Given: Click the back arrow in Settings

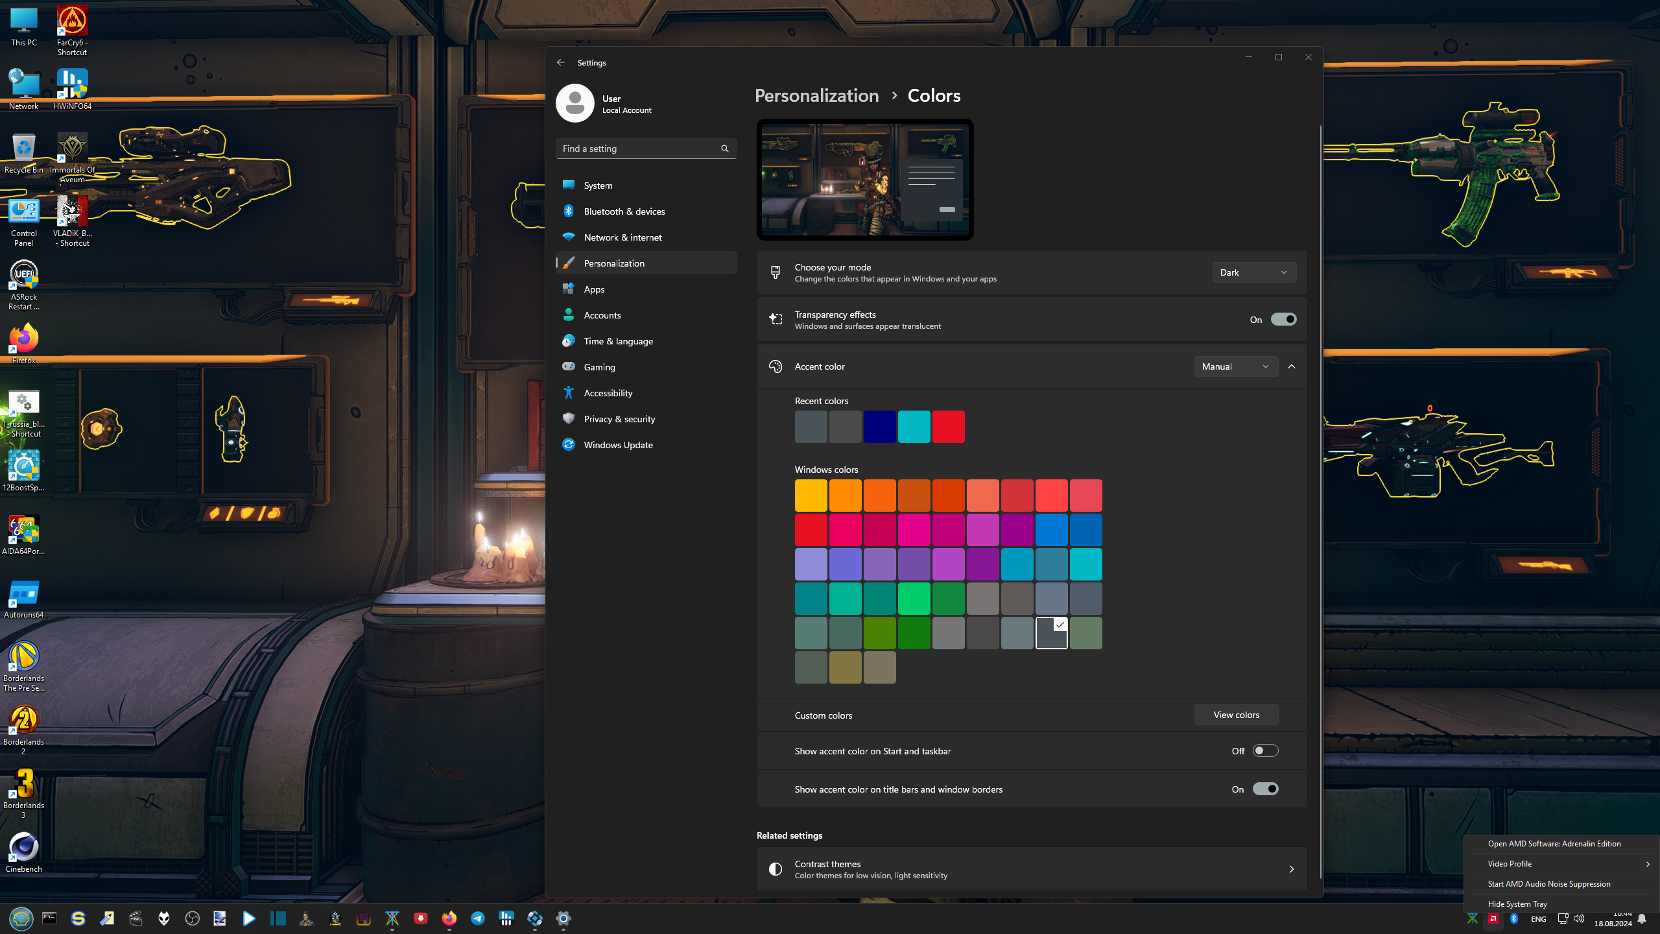Looking at the screenshot, I should pyautogui.click(x=560, y=62).
